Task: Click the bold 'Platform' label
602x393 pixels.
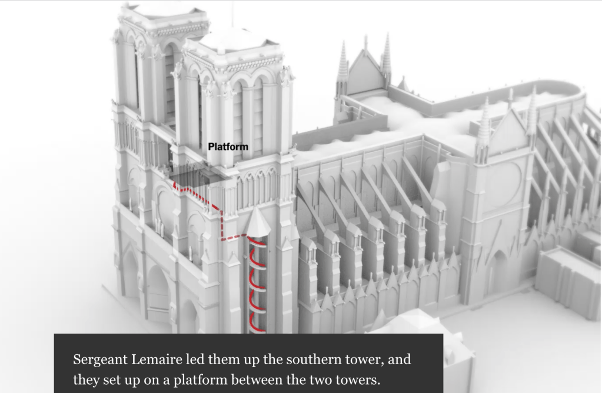Action: (x=228, y=146)
